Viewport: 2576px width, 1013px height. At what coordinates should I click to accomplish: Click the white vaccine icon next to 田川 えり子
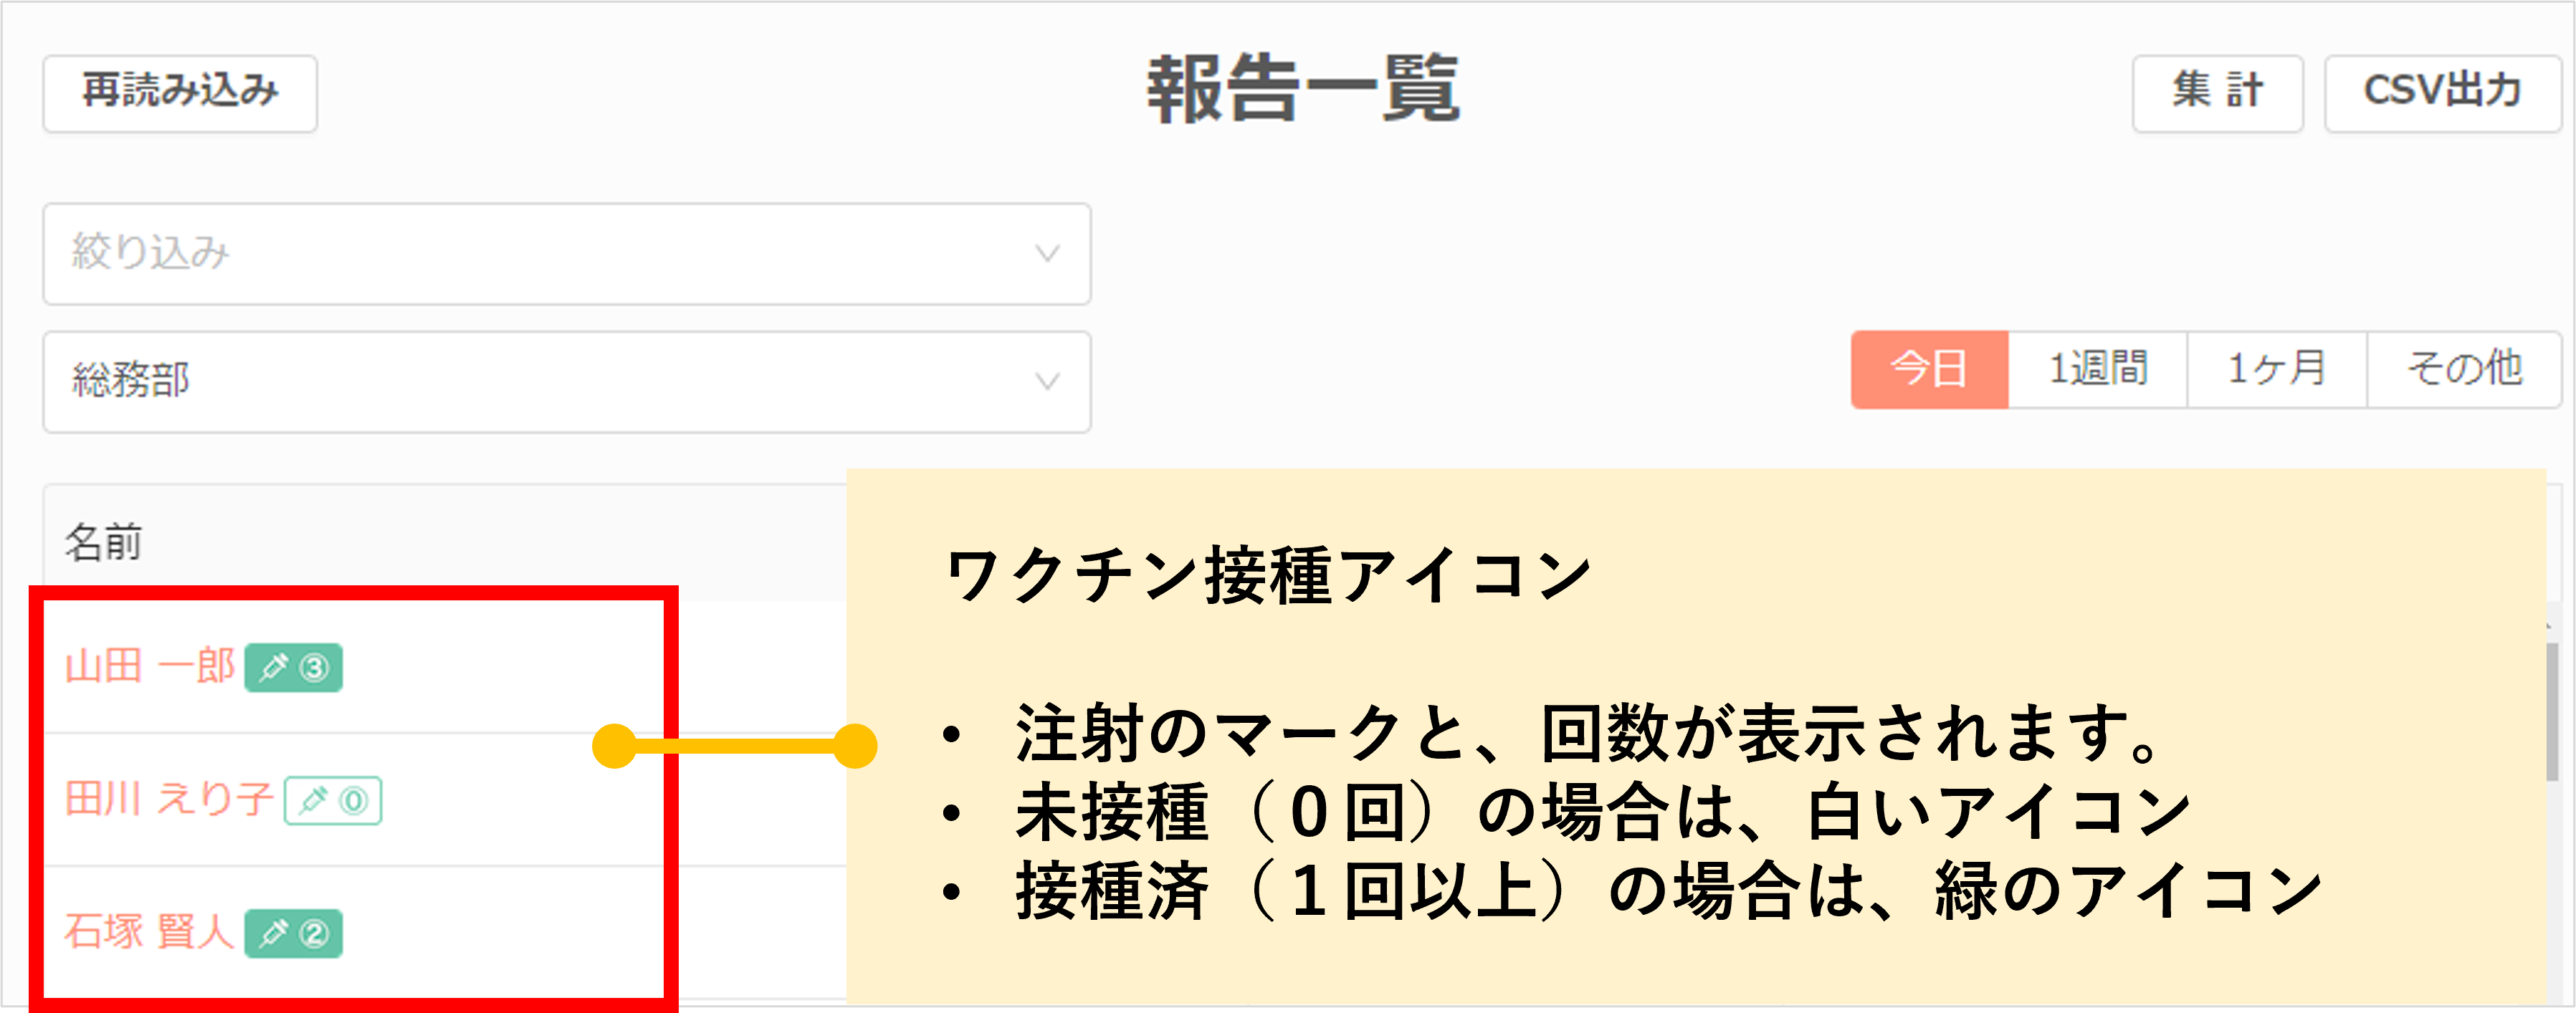point(315,800)
